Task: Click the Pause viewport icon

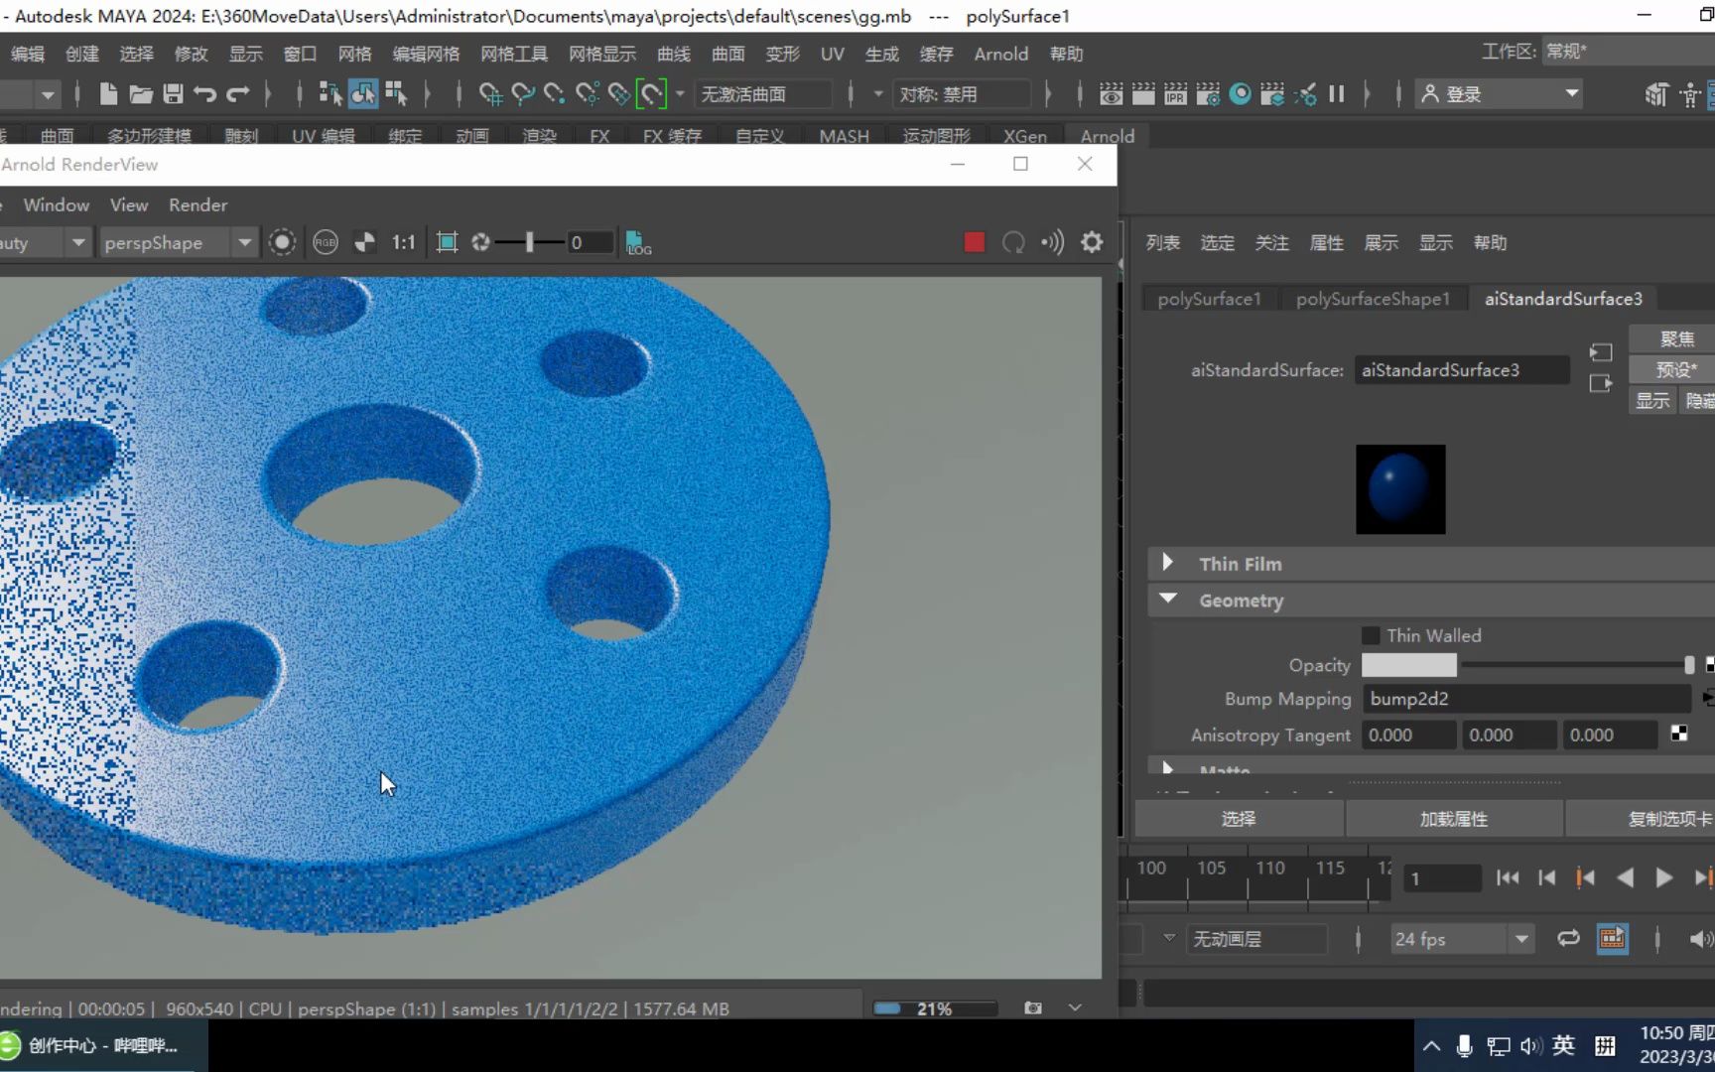Action: click(1337, 94)
